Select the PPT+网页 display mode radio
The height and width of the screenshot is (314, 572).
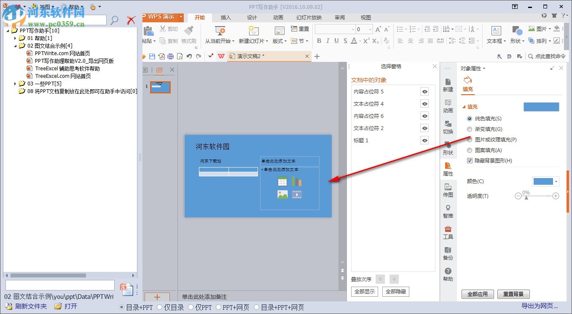219,307
